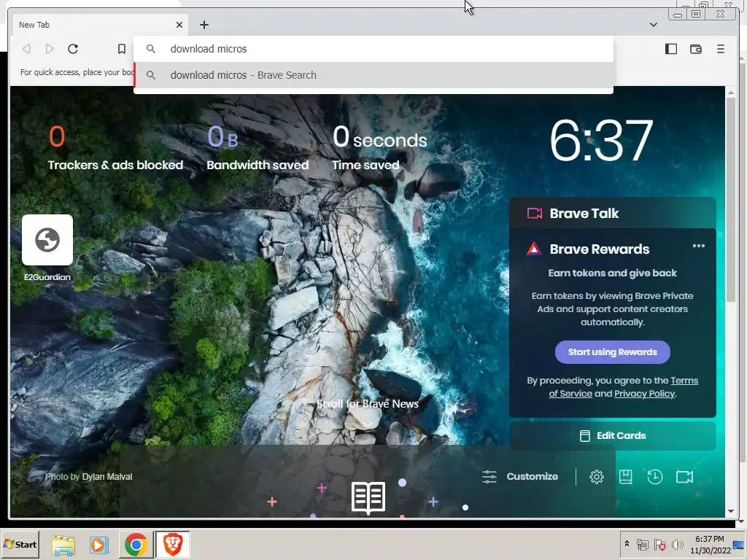
Task: Select the 'download micros - Brave Search' suggestion
Action: pyautogui.click(x=373, y=75)
